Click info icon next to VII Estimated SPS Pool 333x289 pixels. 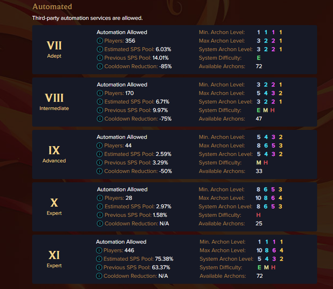[x=100, y=49]
